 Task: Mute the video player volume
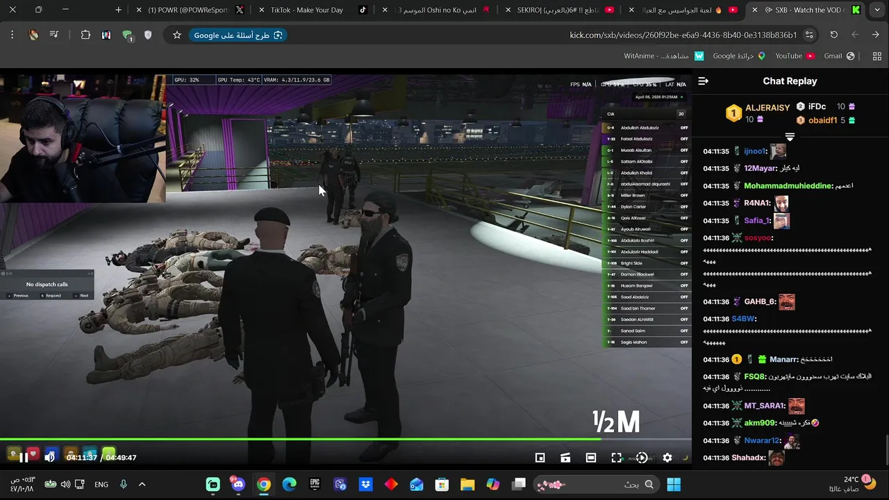pyautogui.click(x=49, y=458)
